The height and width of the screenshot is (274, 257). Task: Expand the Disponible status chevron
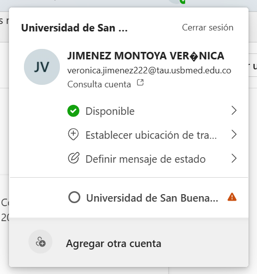234,111
